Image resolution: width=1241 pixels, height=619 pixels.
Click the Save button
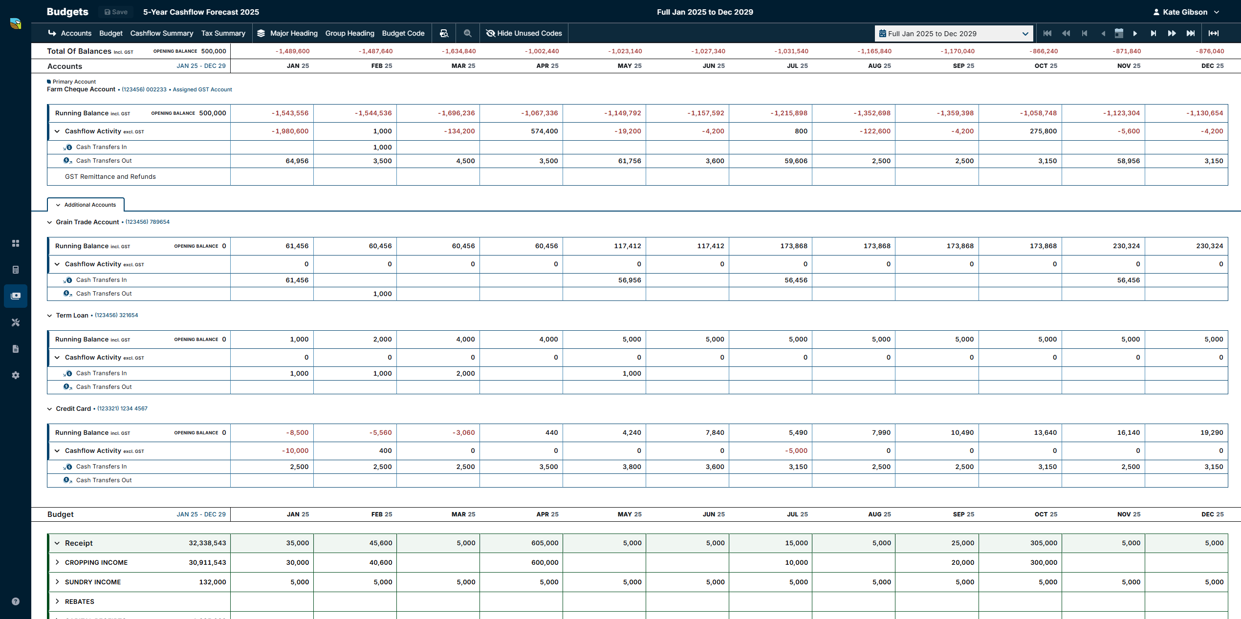click(116, 12)
